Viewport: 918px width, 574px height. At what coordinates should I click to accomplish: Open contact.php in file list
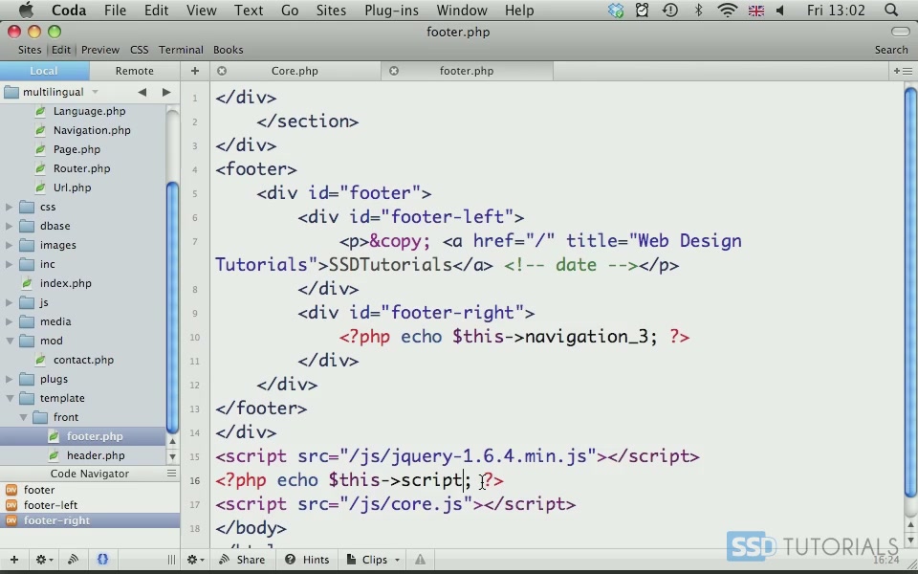point(83,361)
